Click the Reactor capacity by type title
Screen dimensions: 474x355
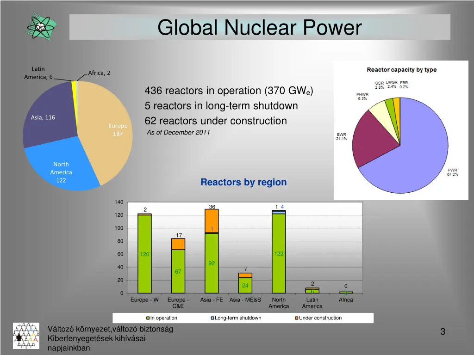401,70
